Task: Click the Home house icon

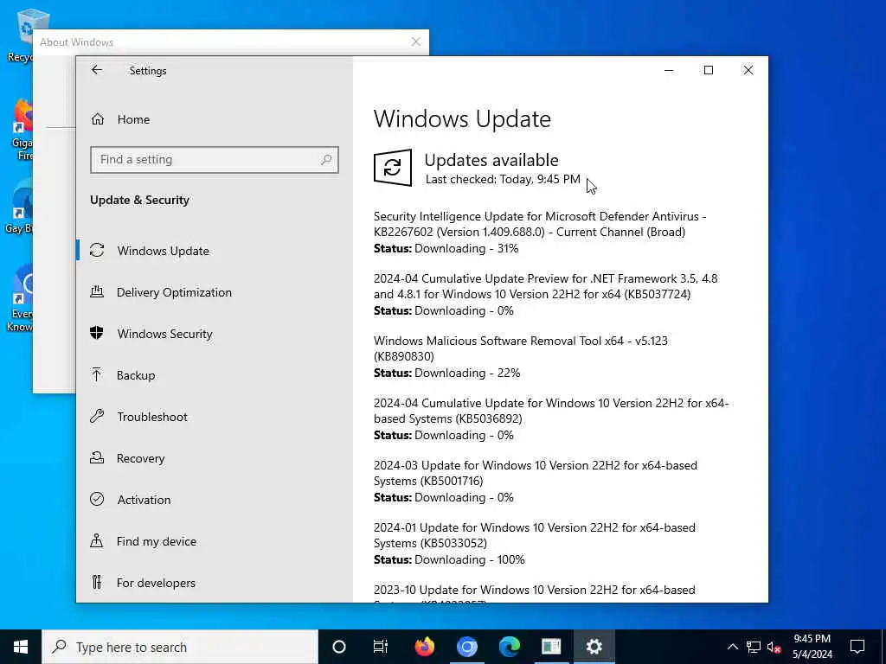Action: 98,119
